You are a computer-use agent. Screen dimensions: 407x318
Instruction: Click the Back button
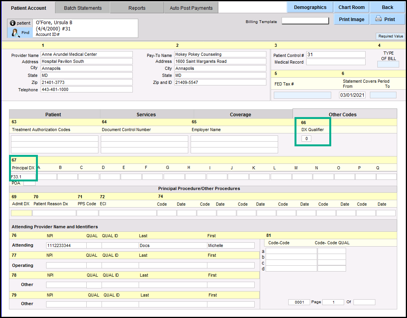(x=387, y=7)
